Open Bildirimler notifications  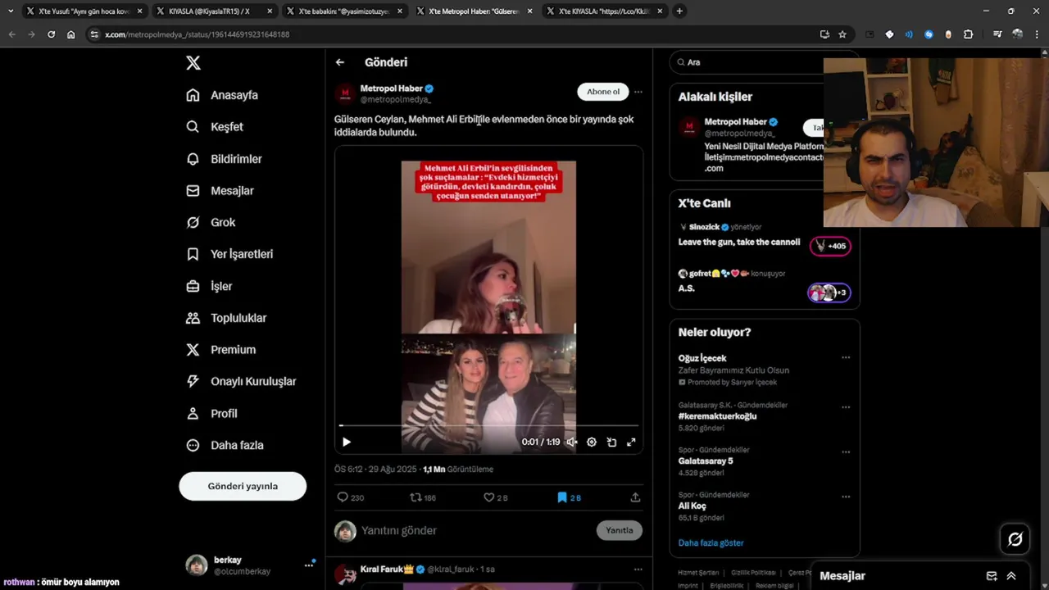point(224,159)
